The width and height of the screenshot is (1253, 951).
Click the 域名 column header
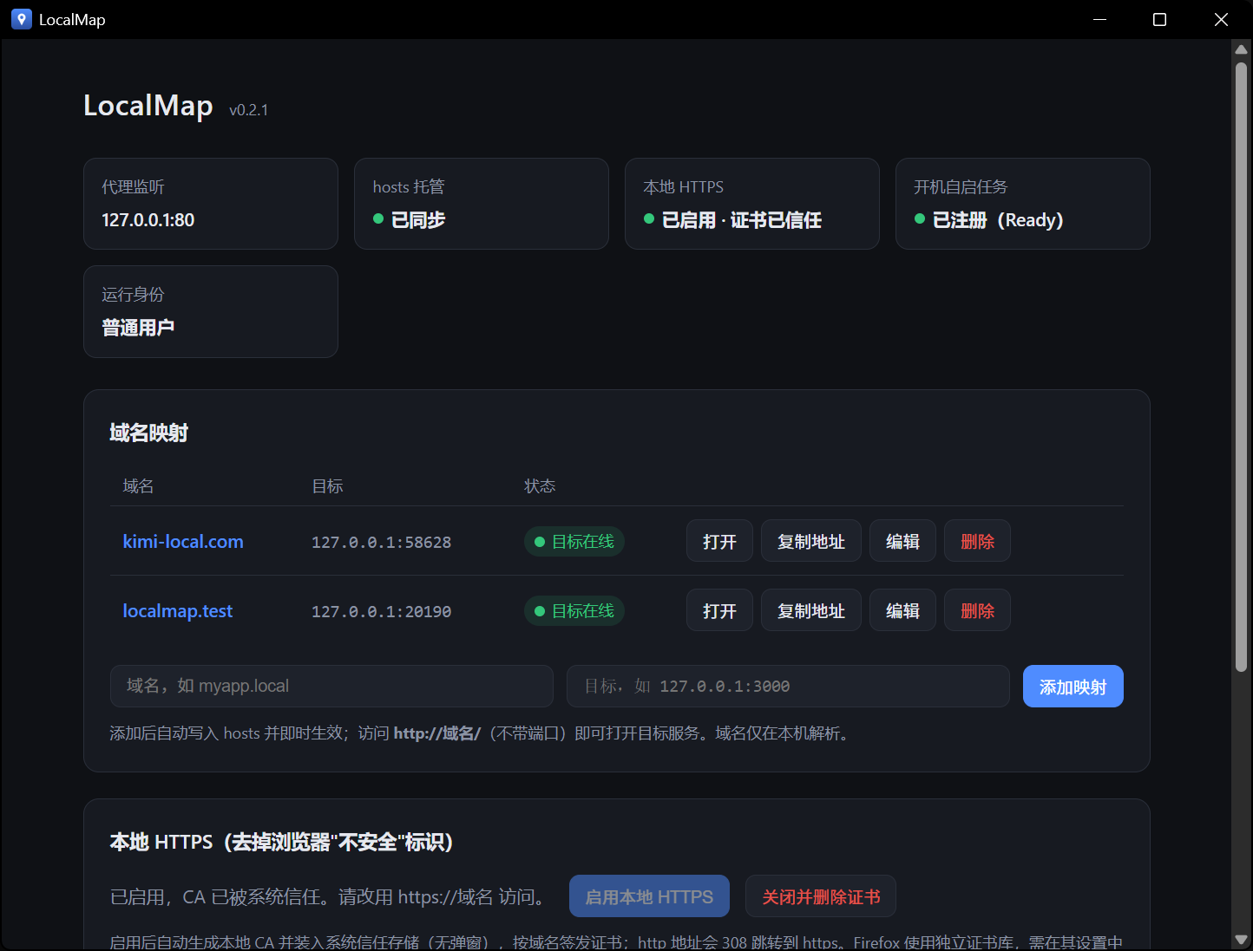coord(138,485)
